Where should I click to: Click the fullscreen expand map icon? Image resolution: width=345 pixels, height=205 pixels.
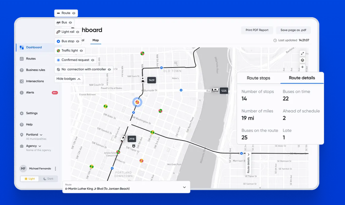pyautogui.click(x=302, y=54)
